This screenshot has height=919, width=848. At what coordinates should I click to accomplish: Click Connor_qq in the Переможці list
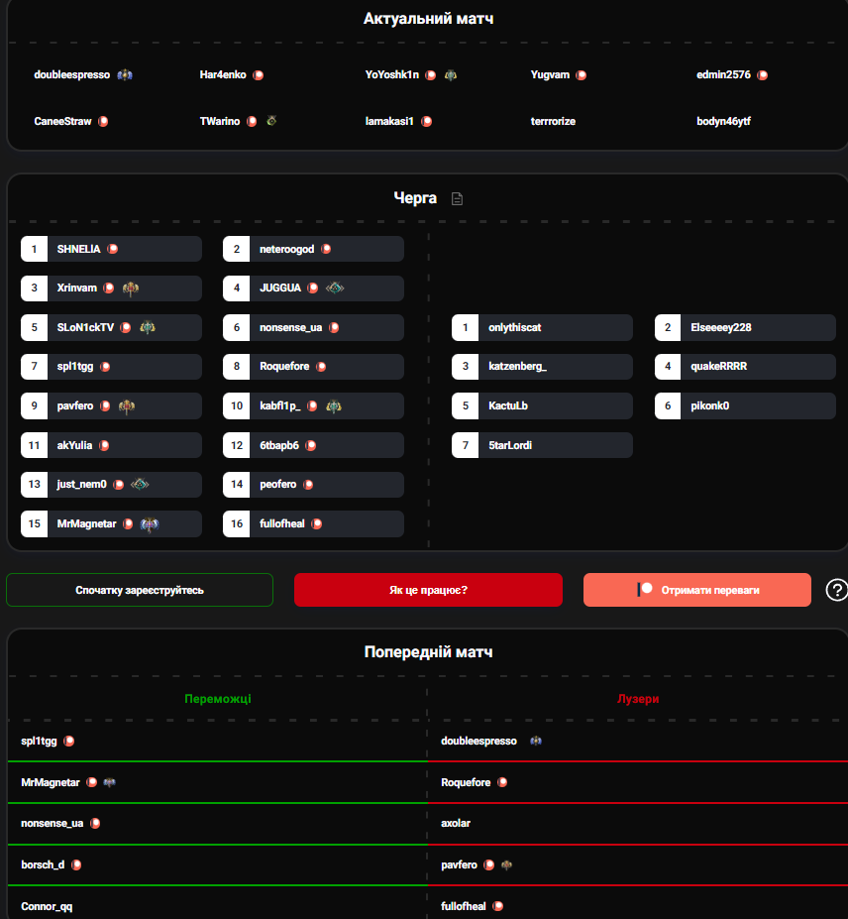tap(47, 907)
